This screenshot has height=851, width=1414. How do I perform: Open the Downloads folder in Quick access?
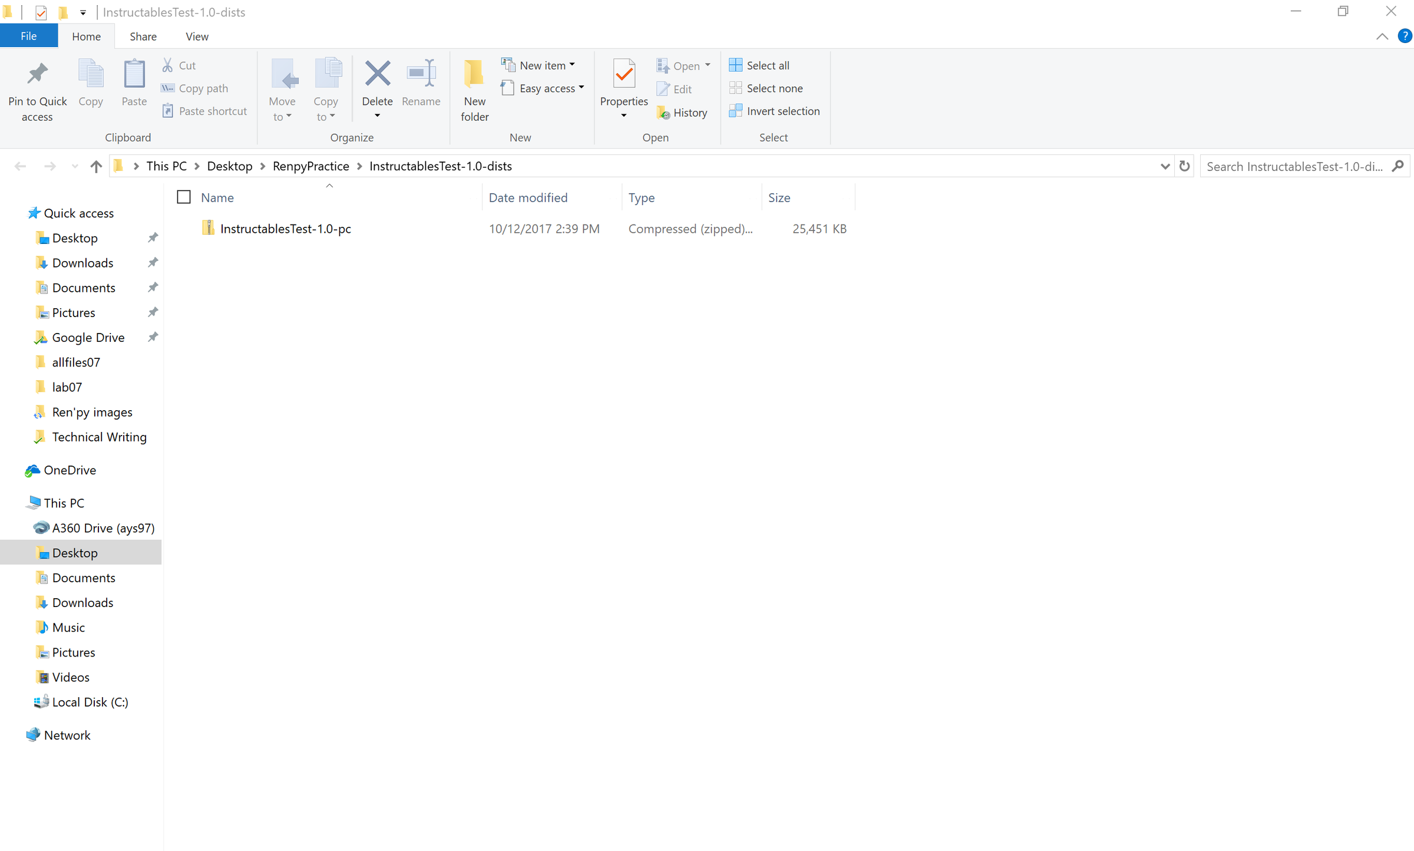(82, 262)
